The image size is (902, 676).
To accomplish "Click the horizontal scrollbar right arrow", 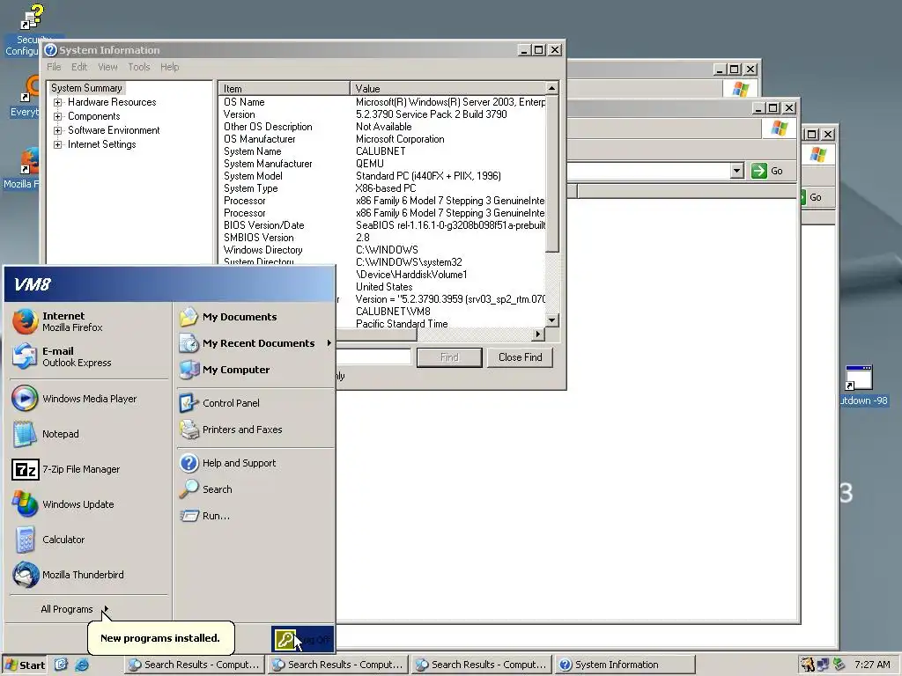I will pyautogui.click(x=538, y=334).
